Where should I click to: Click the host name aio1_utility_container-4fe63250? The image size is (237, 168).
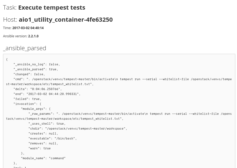click(x=66, y=20)
